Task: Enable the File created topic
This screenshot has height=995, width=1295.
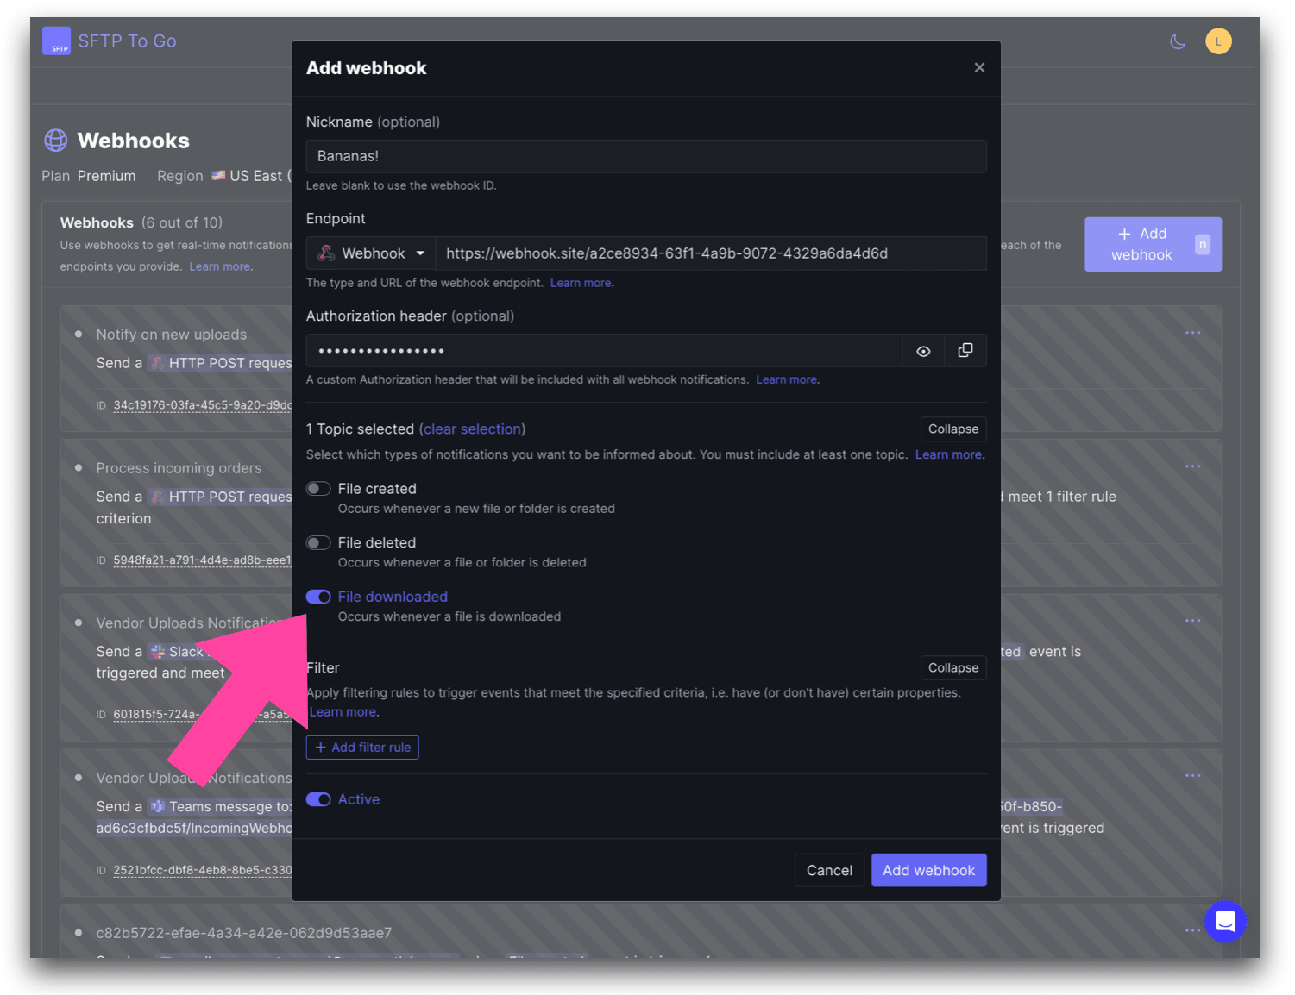Action: click(318, 488)
